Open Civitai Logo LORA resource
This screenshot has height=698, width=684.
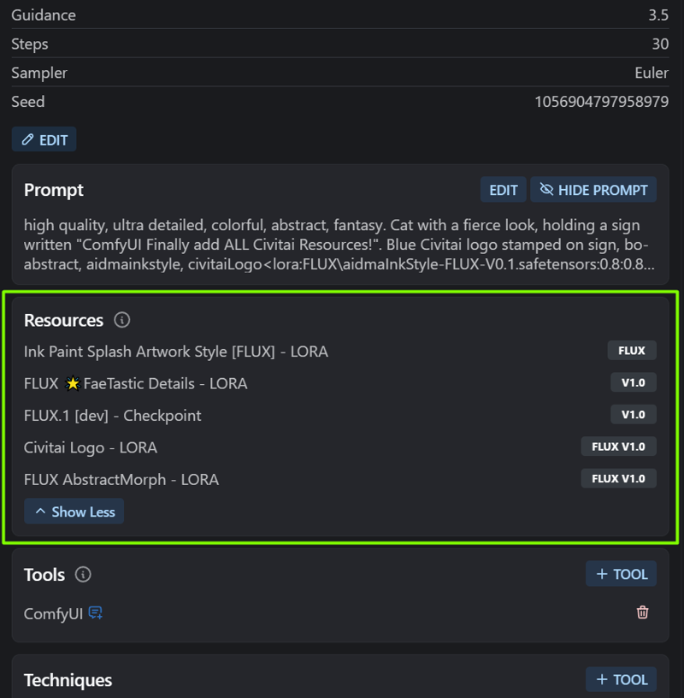click(x=90, y=447)
